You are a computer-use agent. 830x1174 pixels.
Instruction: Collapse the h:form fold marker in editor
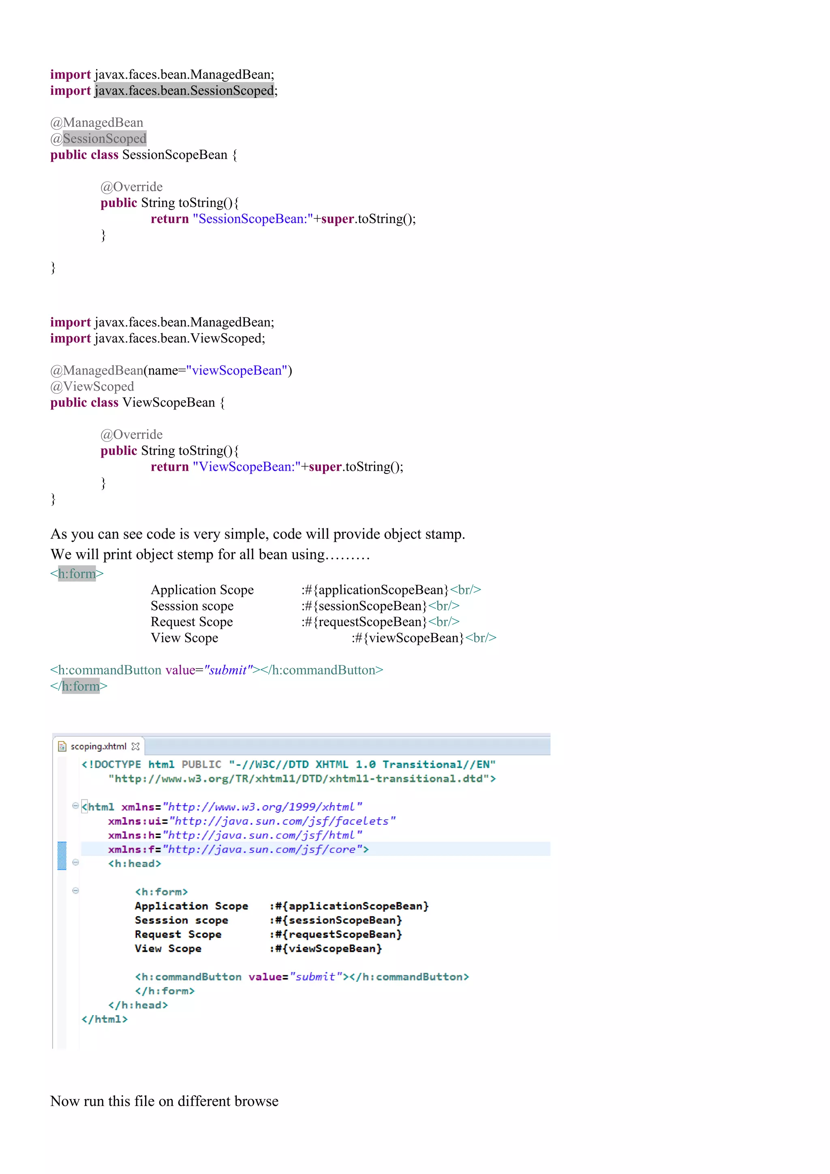tap(76, 891)
